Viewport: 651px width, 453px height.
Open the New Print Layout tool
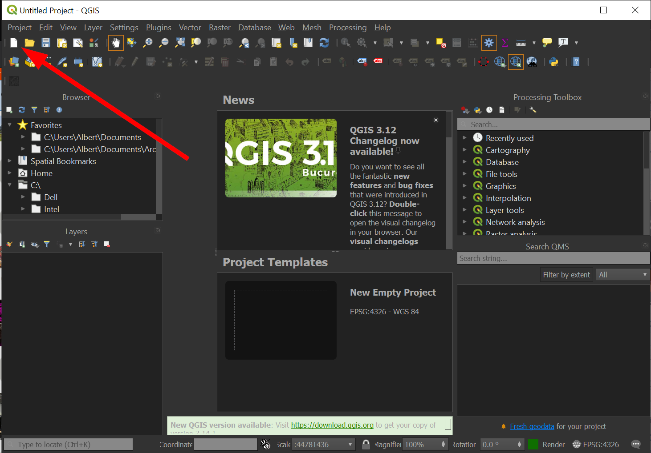61,43
